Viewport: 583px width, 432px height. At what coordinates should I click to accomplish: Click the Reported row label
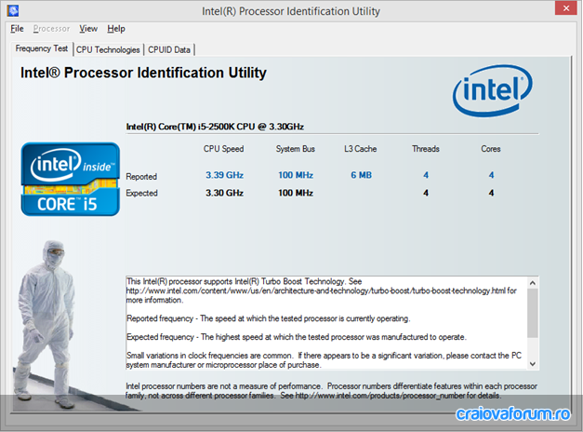click(141, 177)
